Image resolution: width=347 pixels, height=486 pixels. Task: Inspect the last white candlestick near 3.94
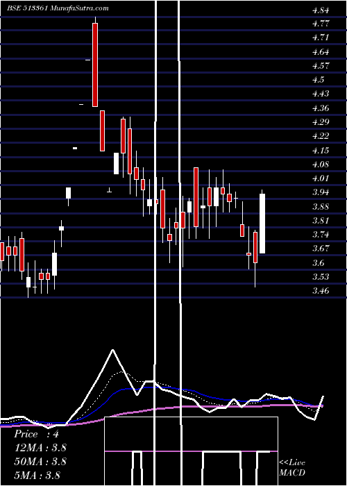coord(262,224)
